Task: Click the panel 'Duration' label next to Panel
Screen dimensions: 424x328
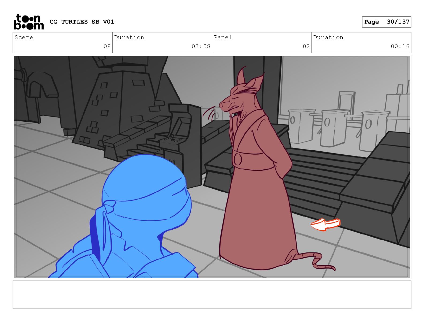Action: (x=328, y=37)
